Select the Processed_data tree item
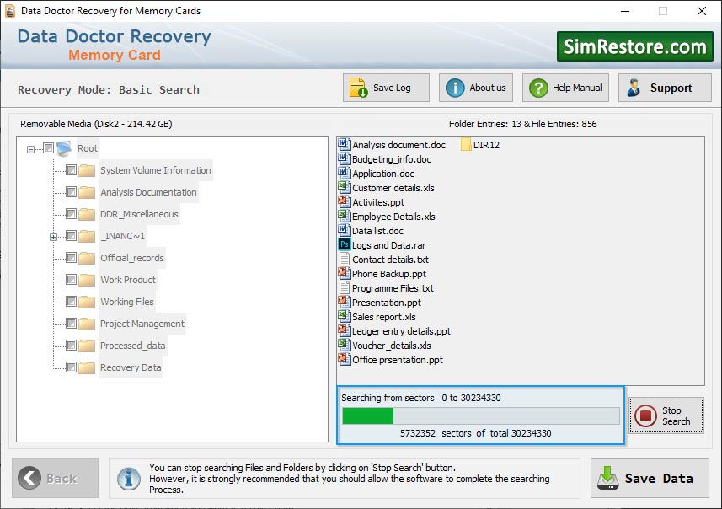The height and width of the screenshot is (509, 722). 132,346
